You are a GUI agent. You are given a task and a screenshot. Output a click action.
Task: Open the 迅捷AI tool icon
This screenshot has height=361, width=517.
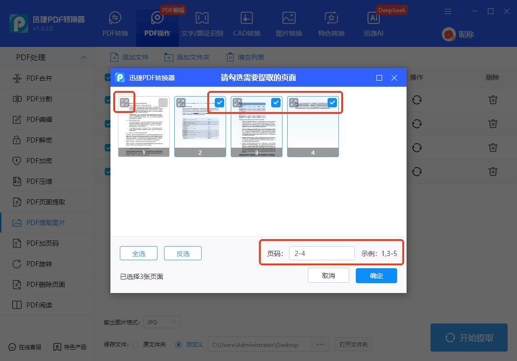pos(374,18)
